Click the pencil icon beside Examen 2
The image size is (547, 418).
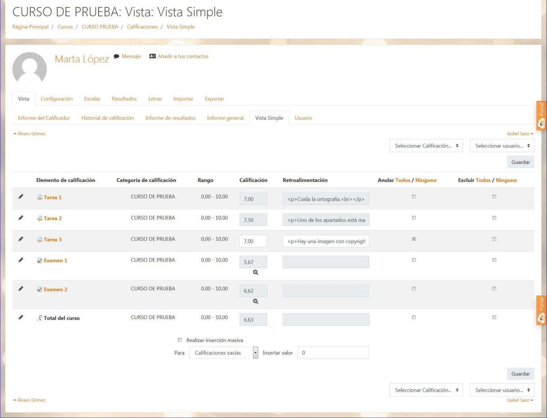point(21,289)
